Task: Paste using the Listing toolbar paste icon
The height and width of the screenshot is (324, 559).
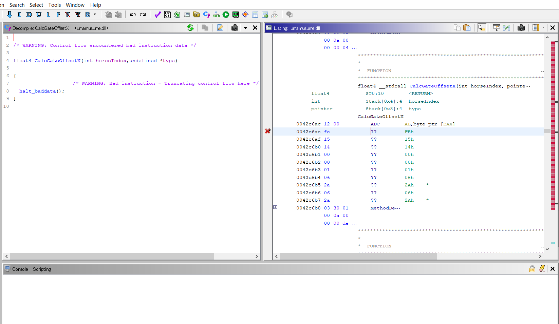Action: (x=467, y=27)
